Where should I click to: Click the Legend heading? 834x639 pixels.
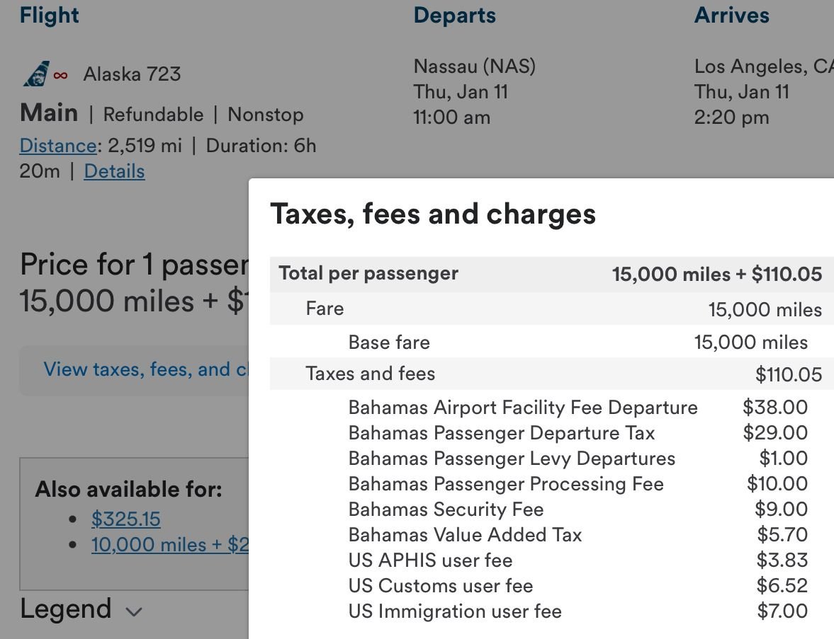pos(66,609)
